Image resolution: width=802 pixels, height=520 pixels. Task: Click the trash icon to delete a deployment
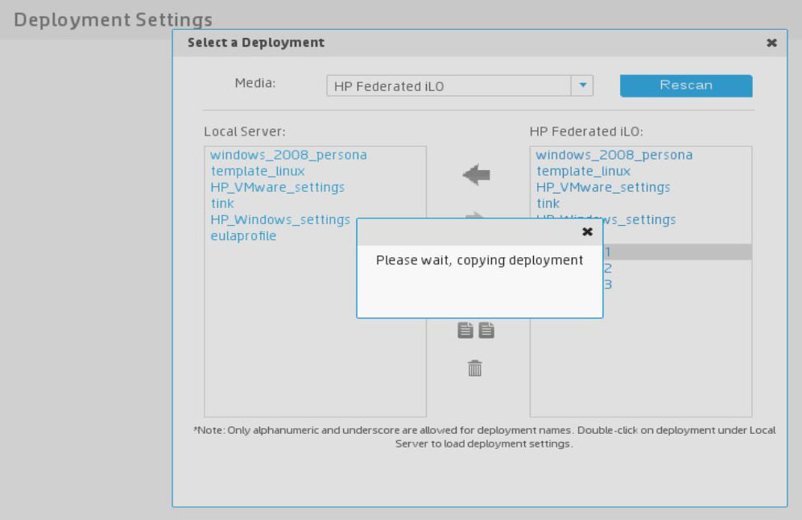(x=473, y=368)
